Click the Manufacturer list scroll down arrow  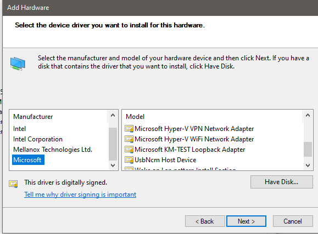113,165
